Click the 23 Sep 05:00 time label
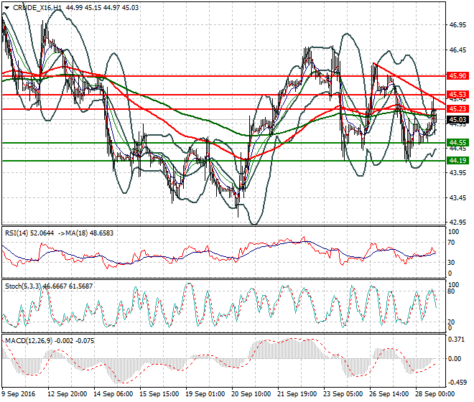The width and height of the screenshot is (474, 402). (343, 394)
